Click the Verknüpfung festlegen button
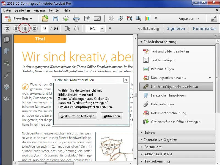Image resolution: width=220 pixels, height=165 pixels. click(x=78, y=116)
